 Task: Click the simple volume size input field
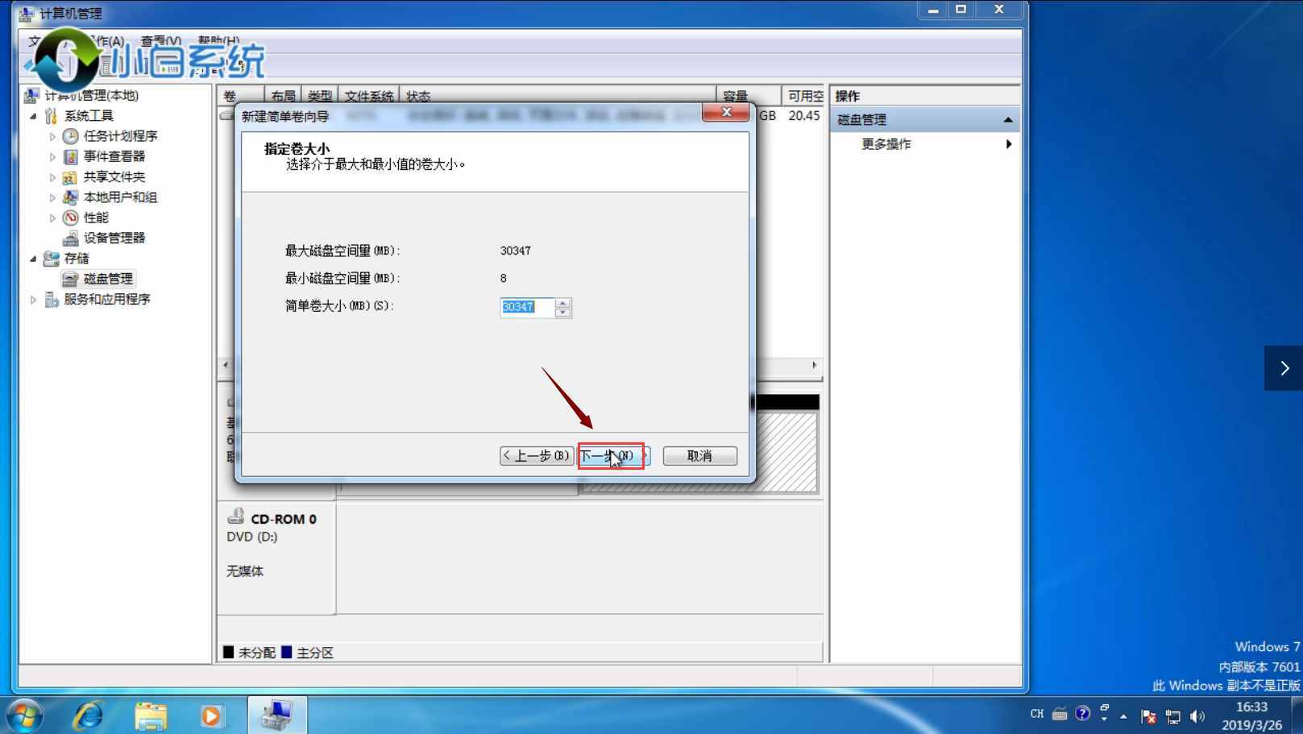pyautogui.click(x=527, y=307)
